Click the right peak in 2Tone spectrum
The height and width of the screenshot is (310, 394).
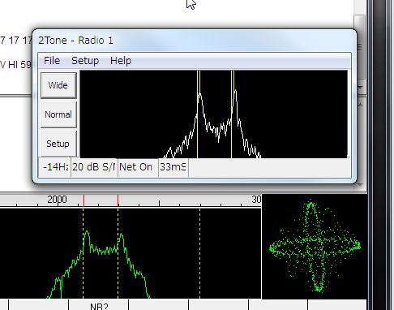(x=235, y=91)
